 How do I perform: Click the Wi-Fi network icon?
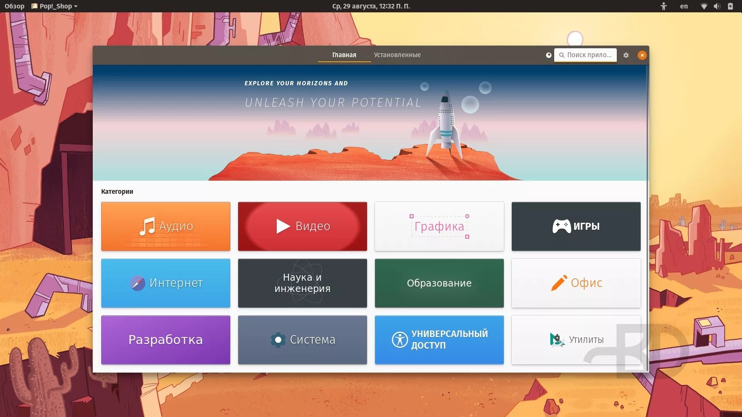[704, 6]
